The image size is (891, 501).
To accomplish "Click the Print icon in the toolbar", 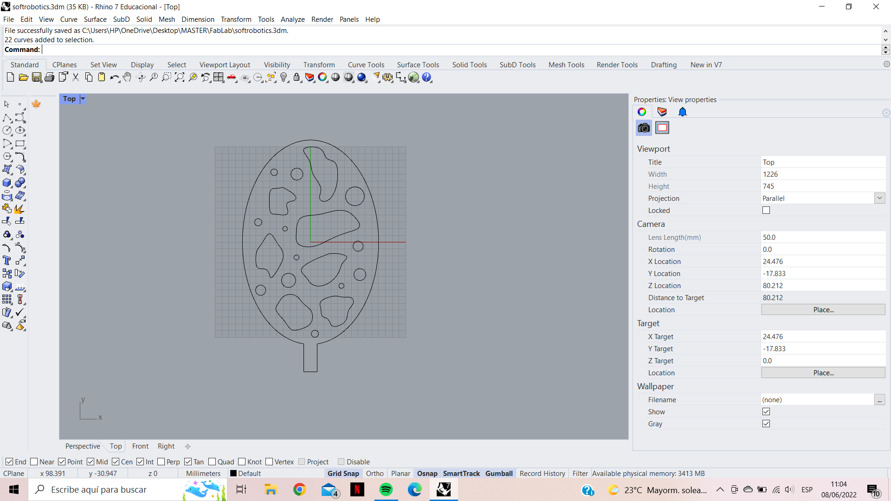I will (x=49, y=77).
